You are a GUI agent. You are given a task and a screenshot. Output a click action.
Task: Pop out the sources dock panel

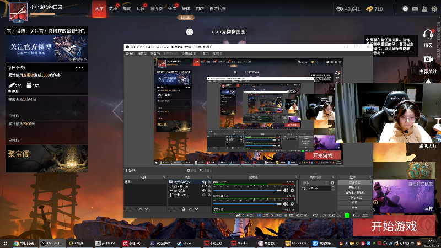[x=208, y=177]
